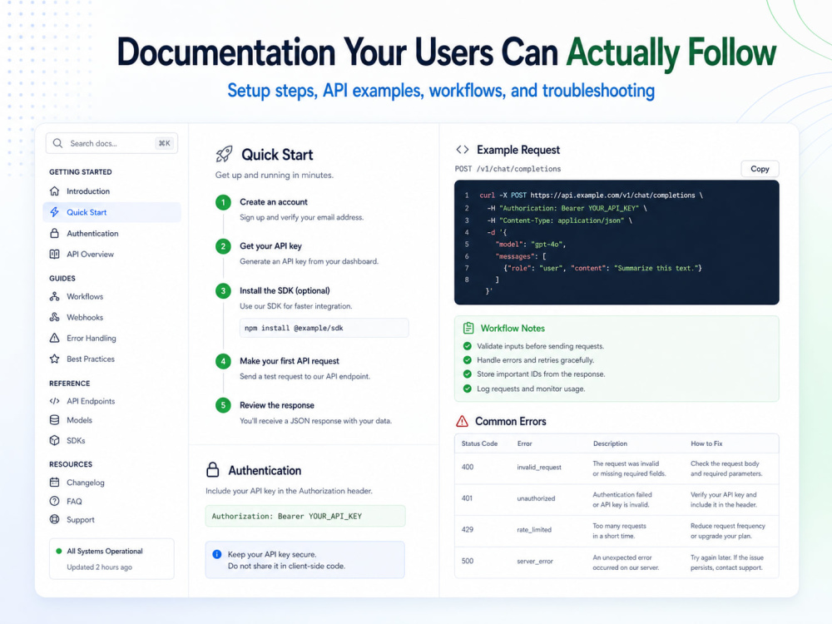Screen dimensions: 832x624
Task: Click the POST /v1/chat/completions endpoint label
Action: (x=508, y=169)
